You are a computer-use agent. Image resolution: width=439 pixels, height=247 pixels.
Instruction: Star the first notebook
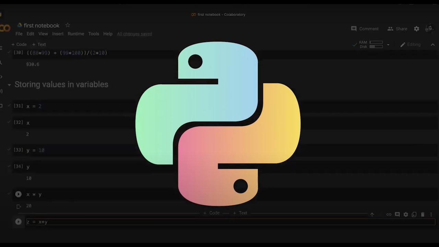[x=68, y=25]
